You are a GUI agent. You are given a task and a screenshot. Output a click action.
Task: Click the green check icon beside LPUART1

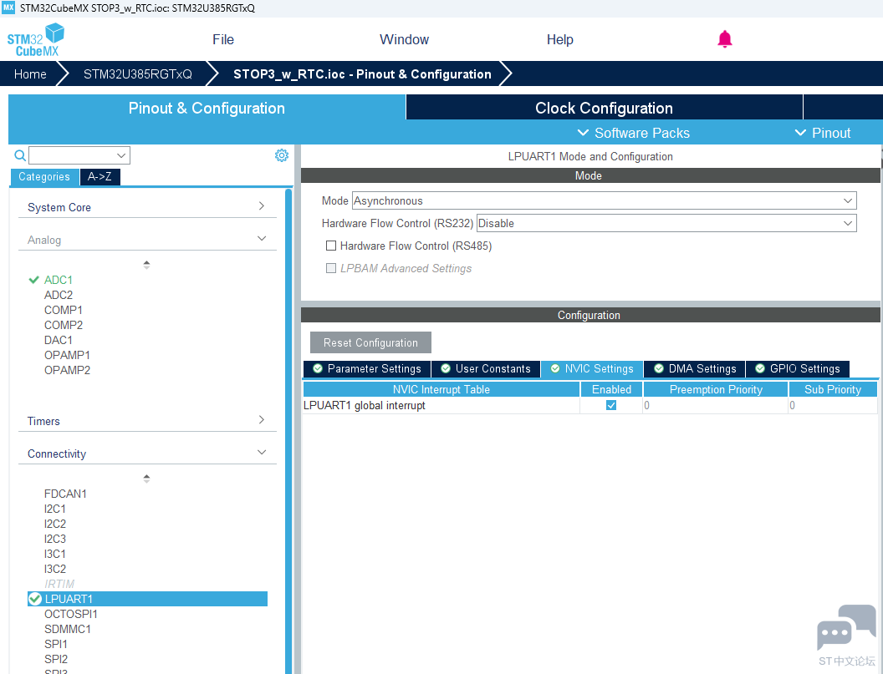35,599
